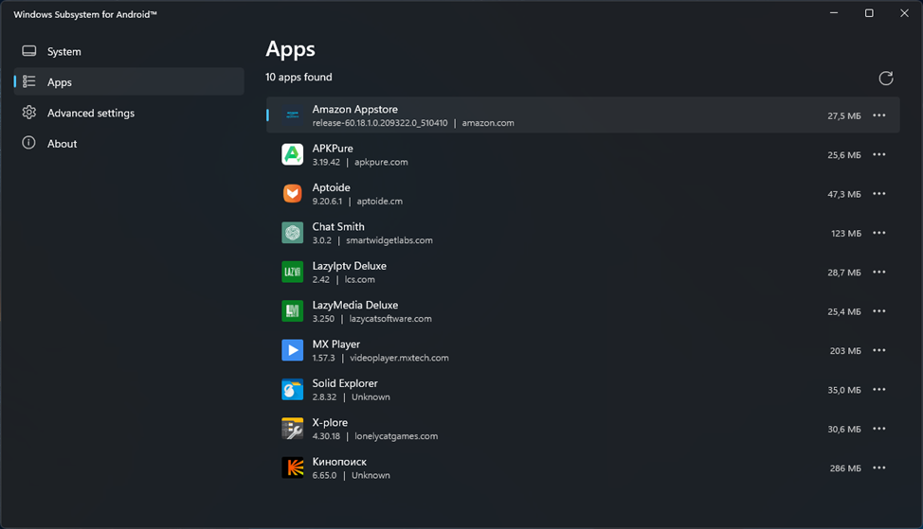923x529 pixels.
Task: Open more options for Chat Smith
Action: pyautogui.click(x=878, y=233)
